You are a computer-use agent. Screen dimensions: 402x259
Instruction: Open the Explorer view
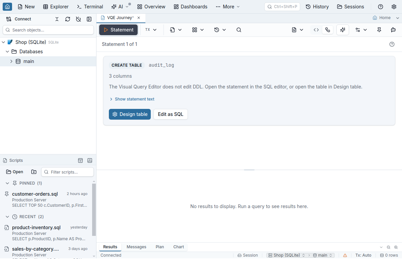coord(56,7)
